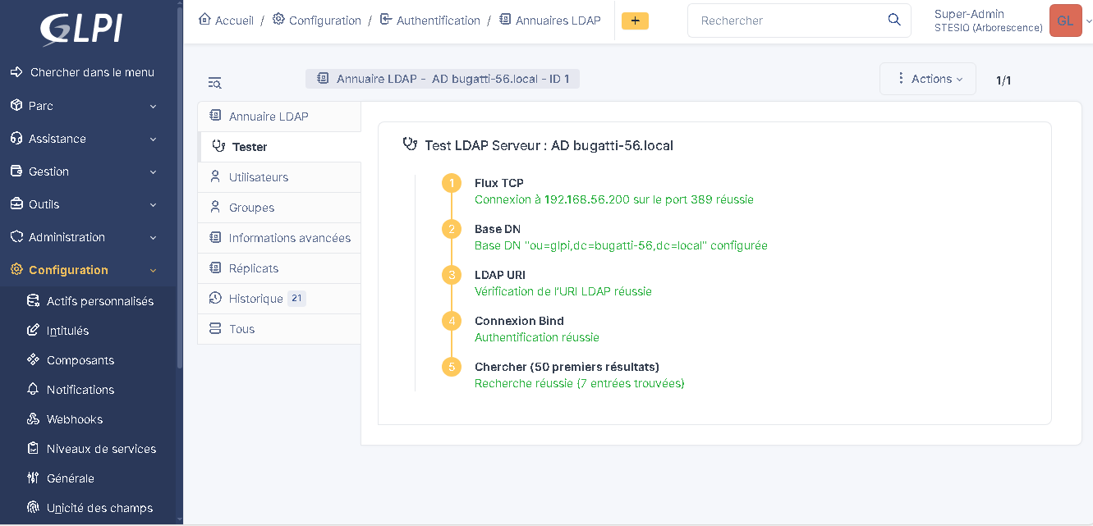The image size is (1093, 526).
Task: Expand the Parc menu
Action: point(82,106)
